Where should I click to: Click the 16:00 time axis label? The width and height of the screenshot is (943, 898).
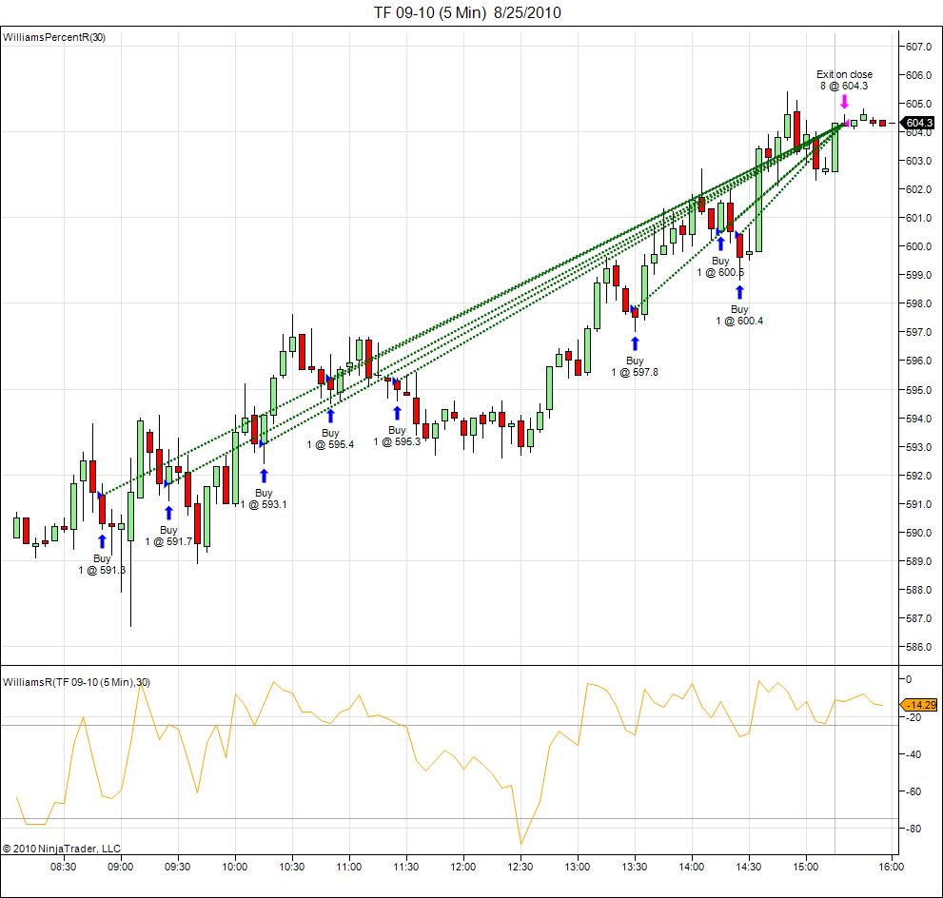tap(892, 867)
